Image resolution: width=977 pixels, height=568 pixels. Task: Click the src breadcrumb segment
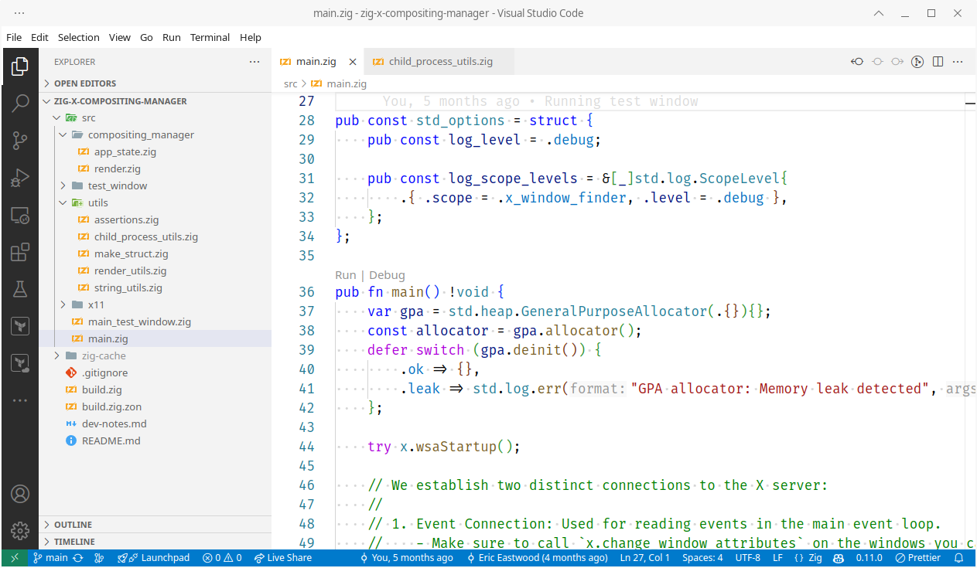pos(290,83)
